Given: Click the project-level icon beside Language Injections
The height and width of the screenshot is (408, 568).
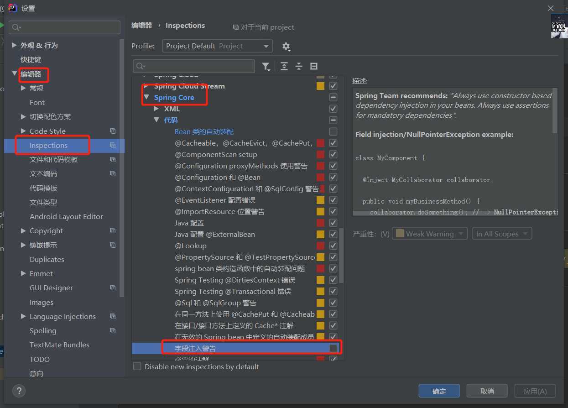Looking at the screenshot, I should click(113, 317).
